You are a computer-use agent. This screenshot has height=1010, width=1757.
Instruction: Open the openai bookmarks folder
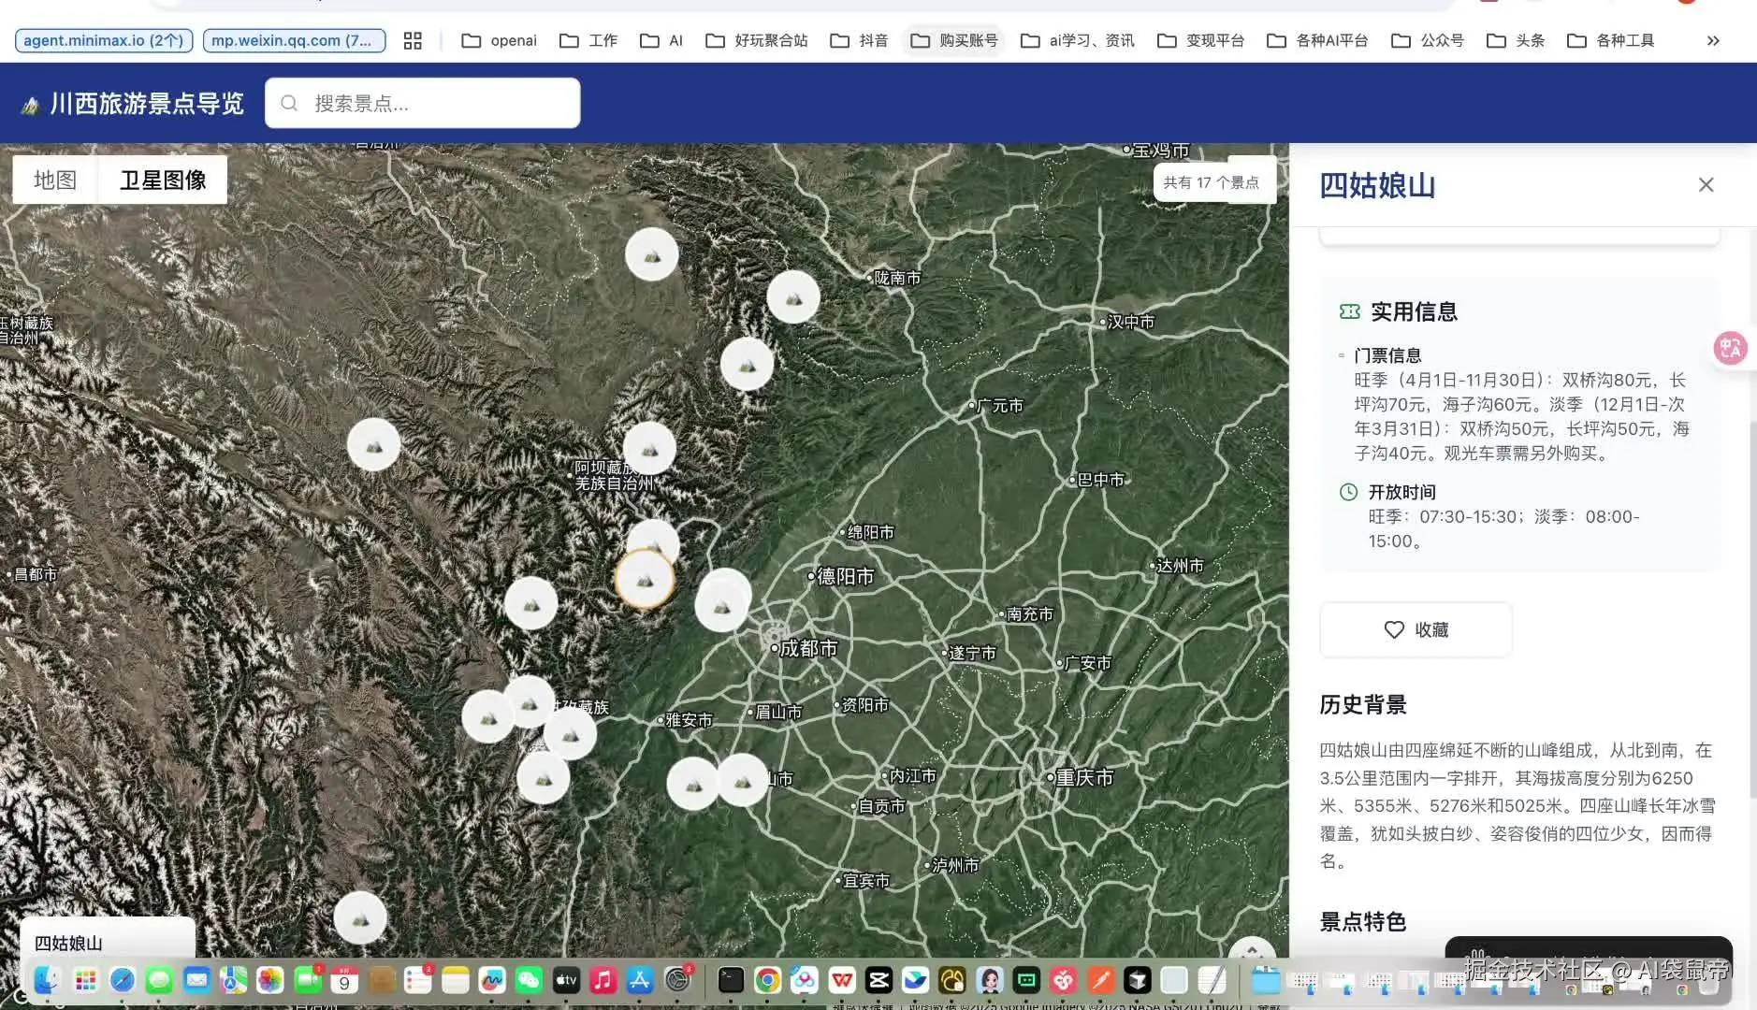[x=500, y=40]
